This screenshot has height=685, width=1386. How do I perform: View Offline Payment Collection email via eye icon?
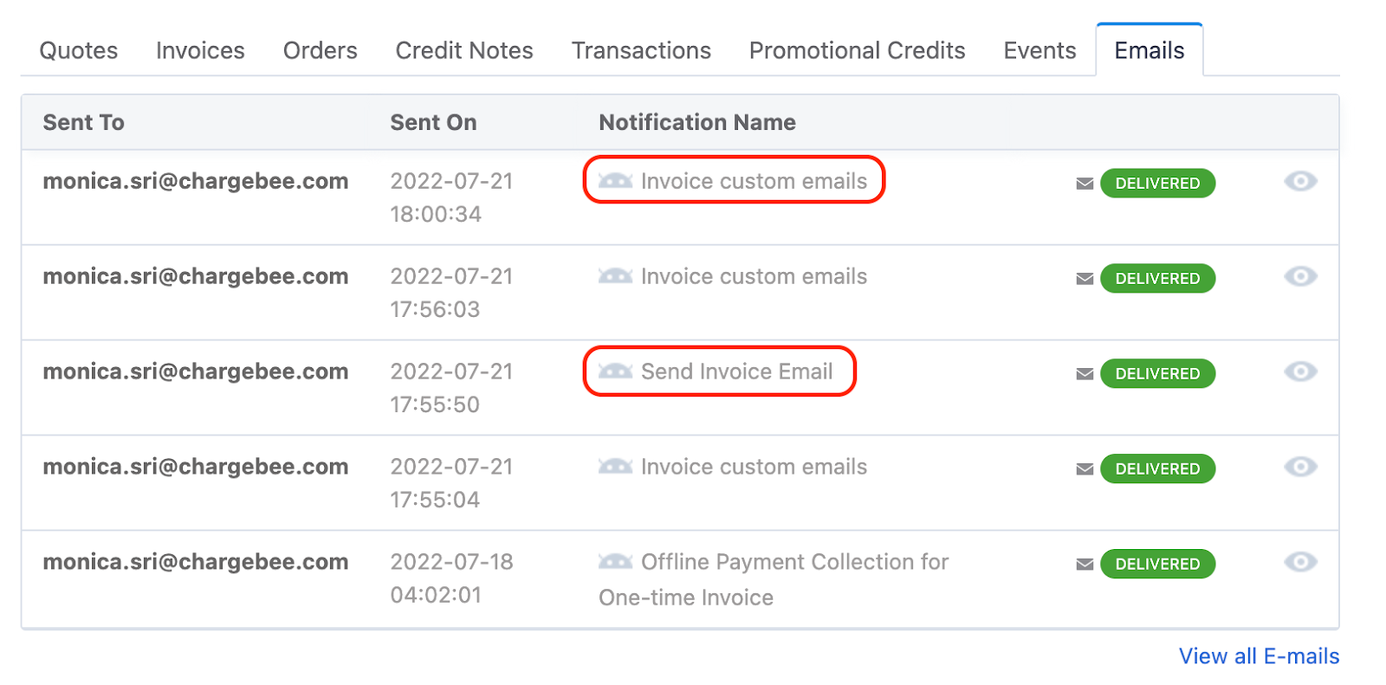coord(1300,562)
